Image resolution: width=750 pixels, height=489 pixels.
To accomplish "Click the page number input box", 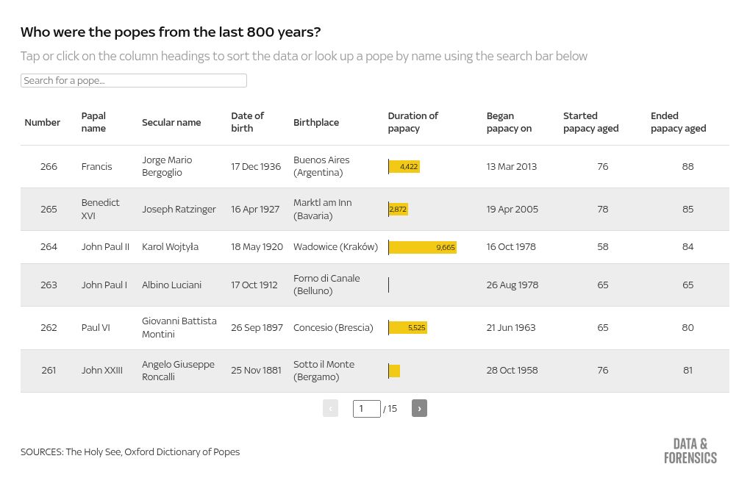I will pyautogui.click(x=366, y=408).
